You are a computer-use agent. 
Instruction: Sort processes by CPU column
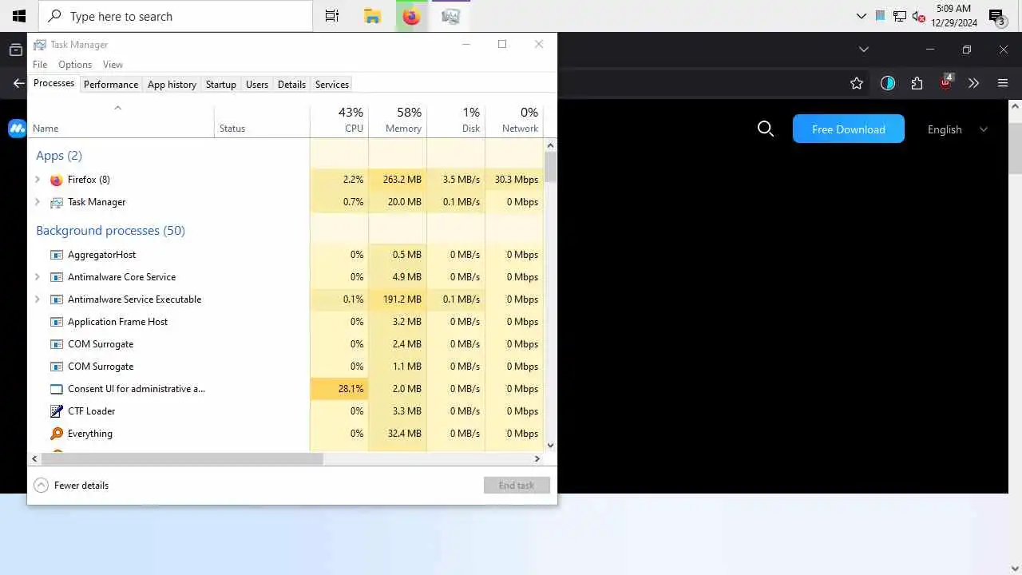[339, 120]
